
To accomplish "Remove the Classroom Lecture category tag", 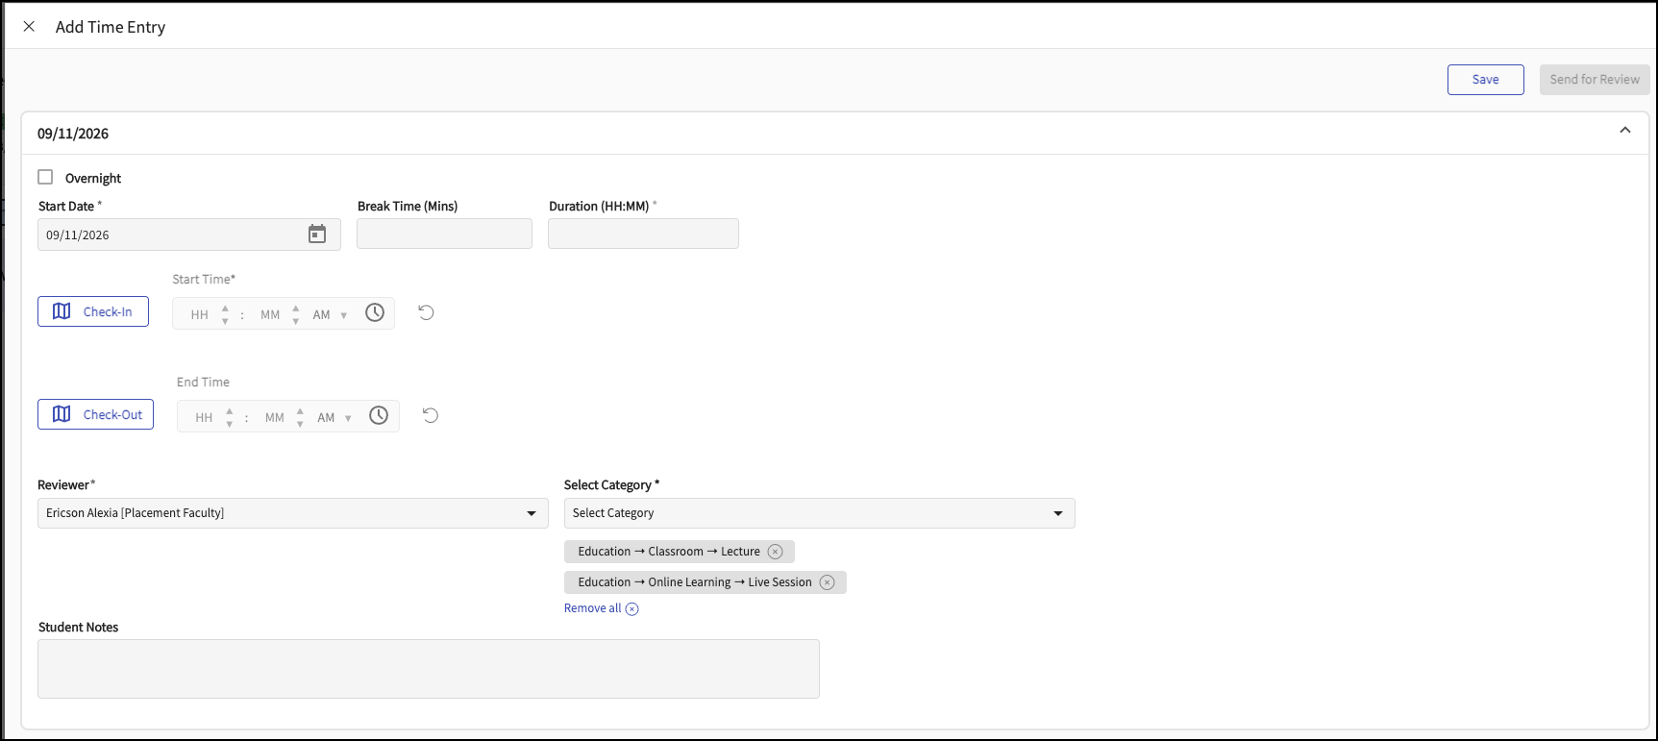I will [775, 552].
